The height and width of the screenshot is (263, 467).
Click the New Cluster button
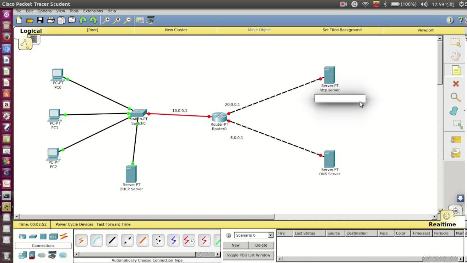click(x=176, y=30)
